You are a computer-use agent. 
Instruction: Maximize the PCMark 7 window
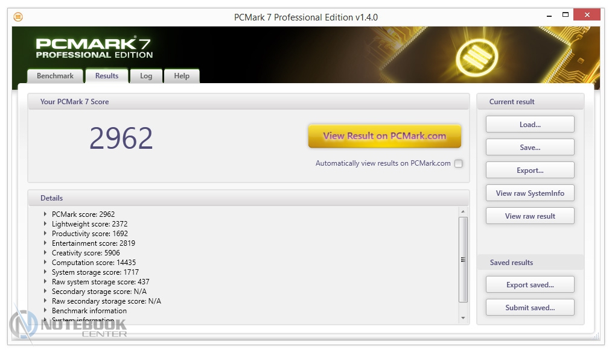point(565,14)
